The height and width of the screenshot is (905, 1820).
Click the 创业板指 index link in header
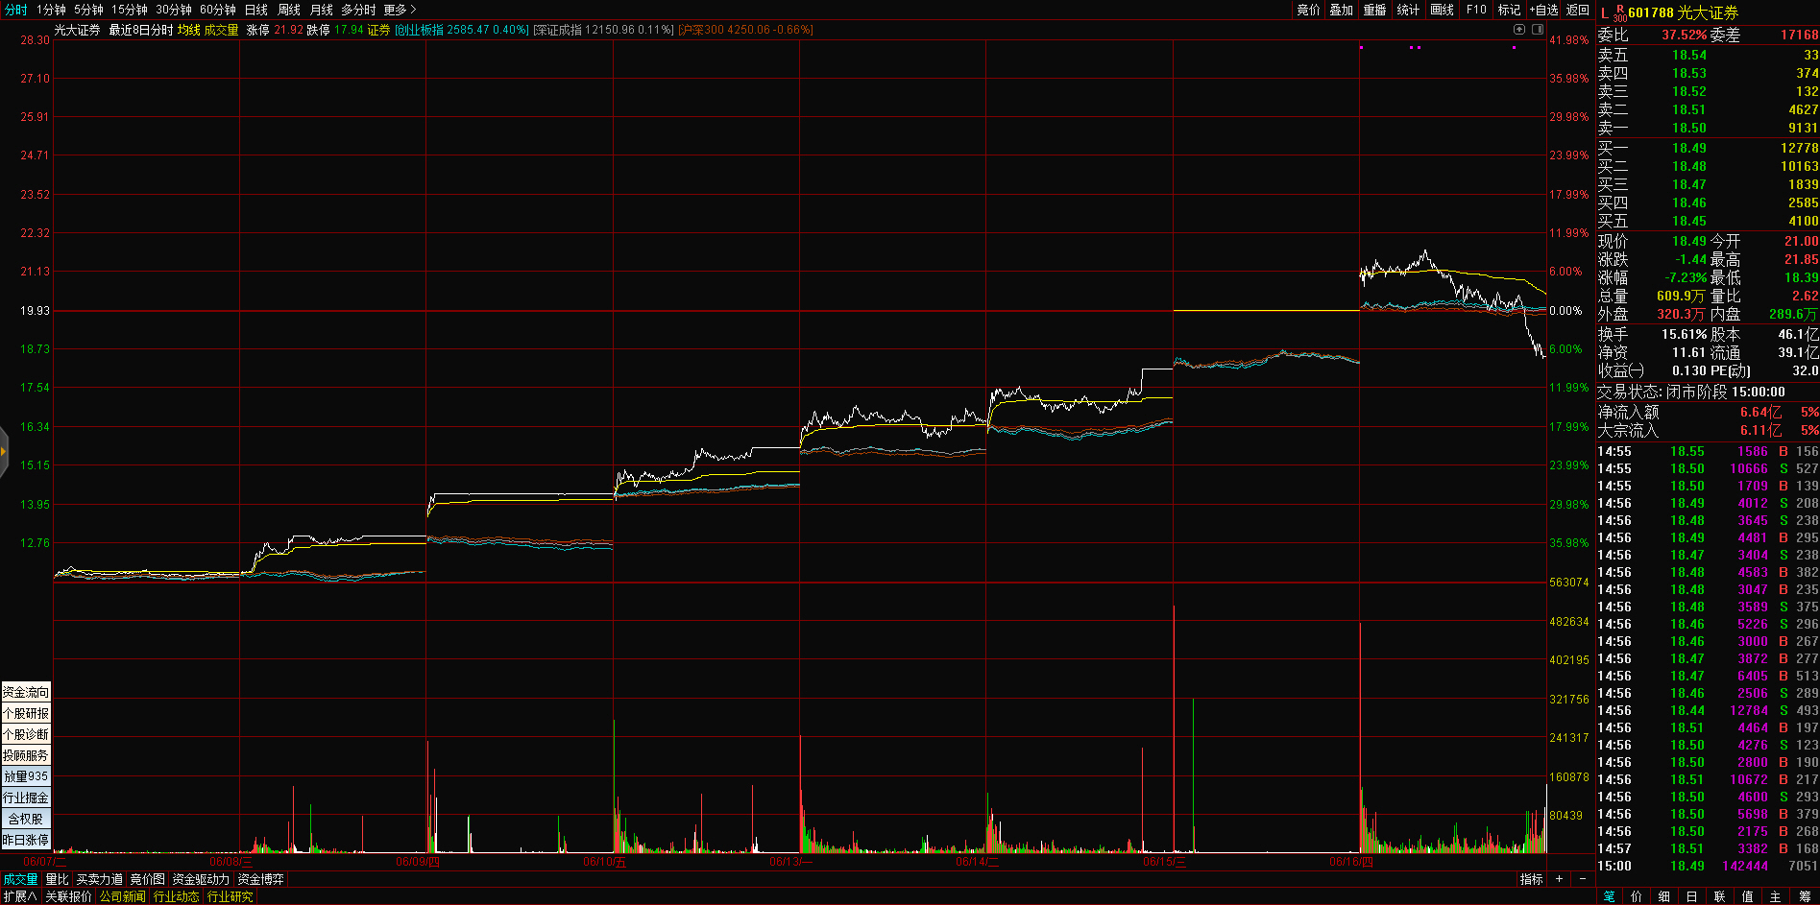[x=419, y=30]
